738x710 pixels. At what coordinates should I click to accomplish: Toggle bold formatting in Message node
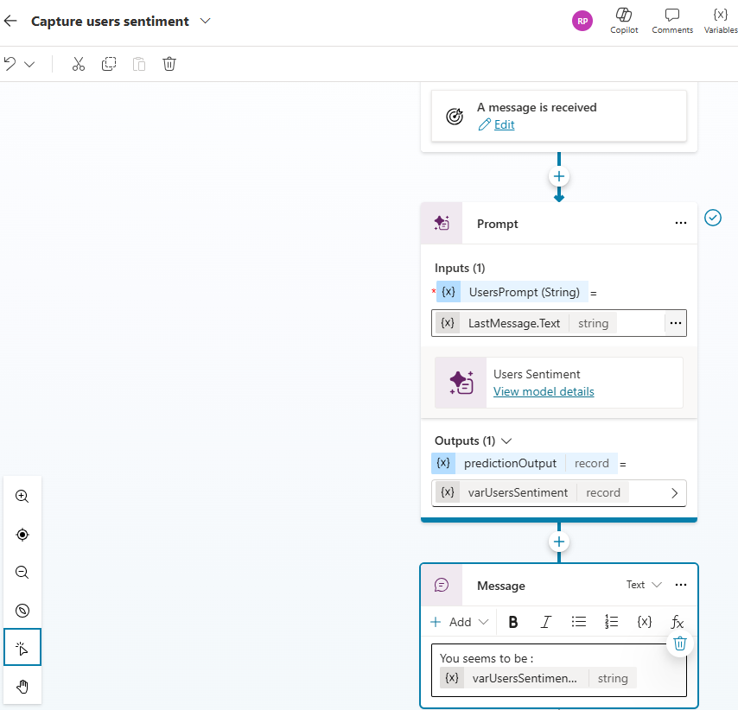pos(513,622)
